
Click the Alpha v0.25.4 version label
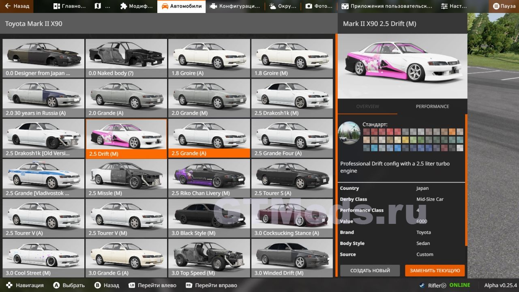(500, 285)
